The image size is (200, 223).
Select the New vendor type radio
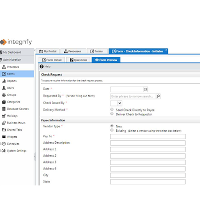click(112, 126)
